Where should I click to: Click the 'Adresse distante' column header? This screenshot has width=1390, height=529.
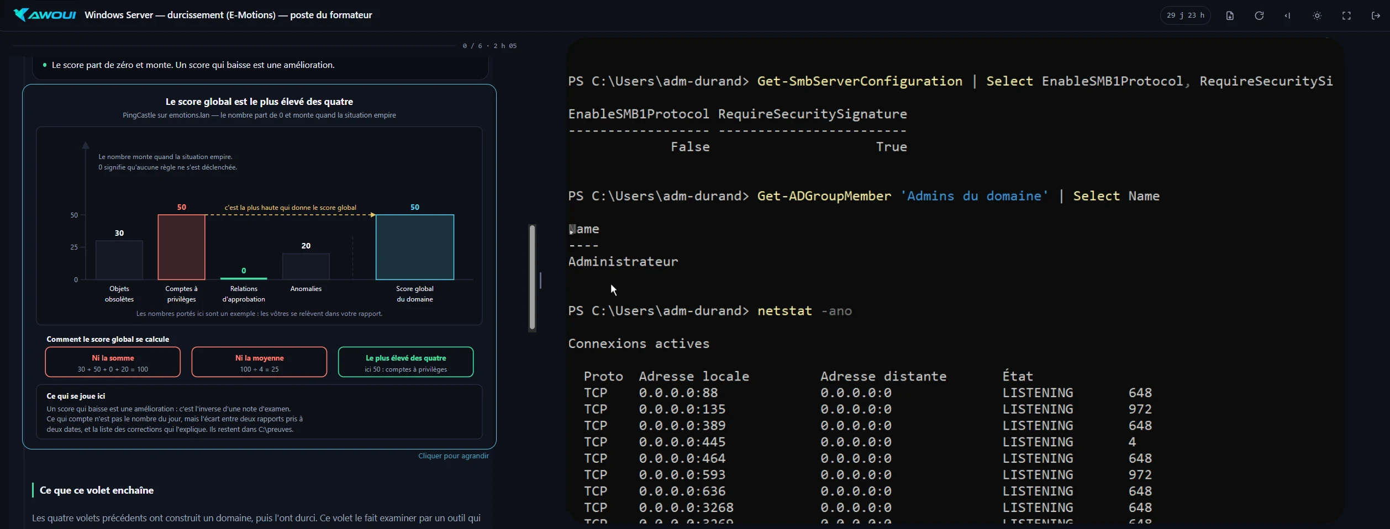[x=883, y=377]
